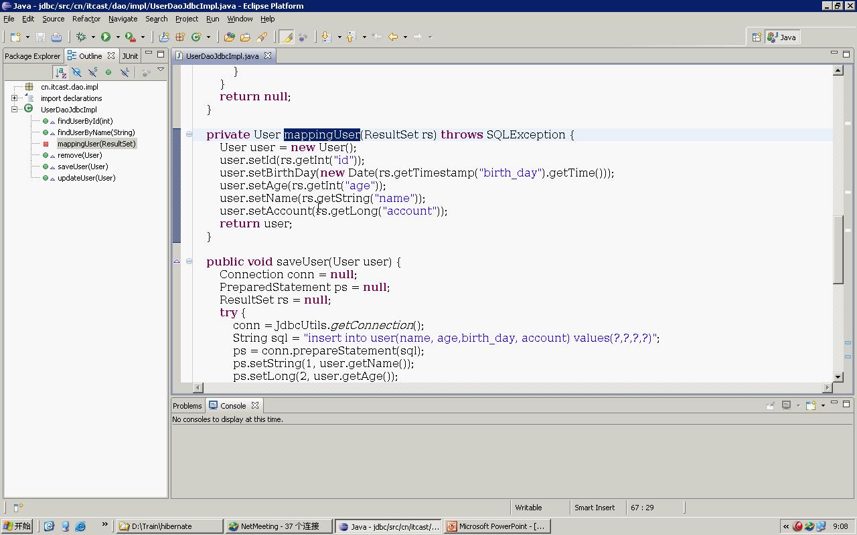Switch to the Package Explorer tab
Image resolution: width=857 pixels, height=535 pixels.
[x=32, y=56]
